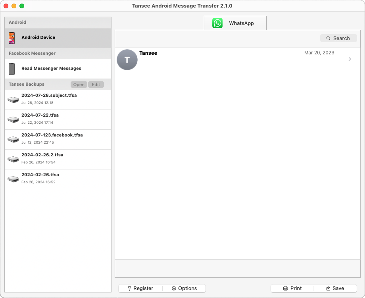Click drive icon for 2024-02-26.tfsa backup
The image size is (365, 298).
[13, 179]
